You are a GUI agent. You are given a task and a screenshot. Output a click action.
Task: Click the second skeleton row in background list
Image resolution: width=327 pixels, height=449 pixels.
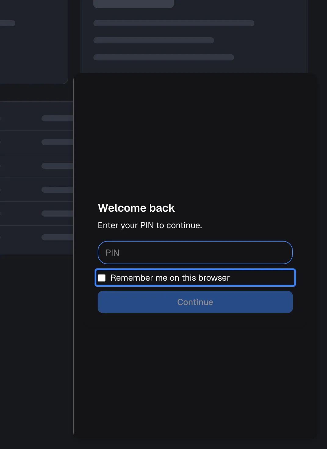(x=37, y=142)
